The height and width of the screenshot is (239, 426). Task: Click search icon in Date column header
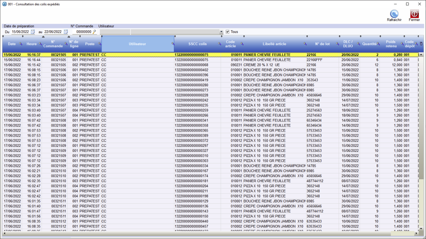[21, 44]
